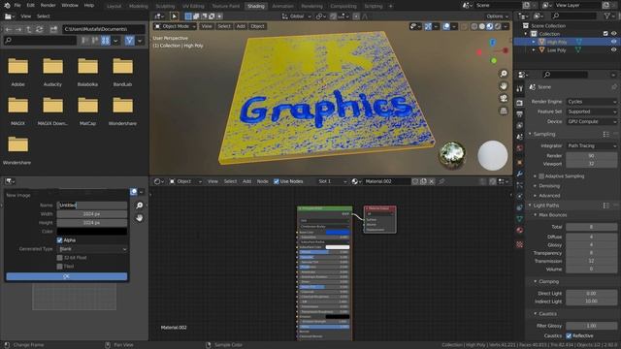Screen dimensions: 621x349
Task: Refresh the file browser listing
Action: pos(39,29)
